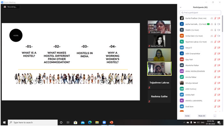The height and width of the screenshot is (126, 224).
Task: Click camera-off icon for Kavita Pradhan
Action: pos(219,18)
